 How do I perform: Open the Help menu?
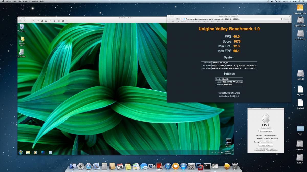click(42, 1)
